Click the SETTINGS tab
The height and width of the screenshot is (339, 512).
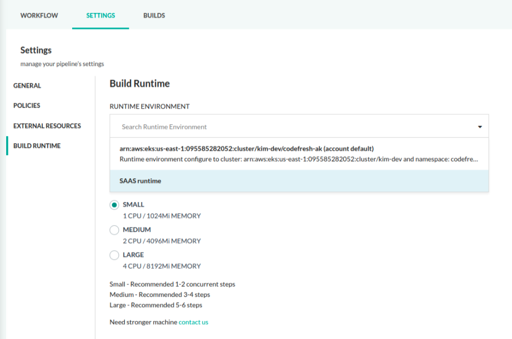101,15
